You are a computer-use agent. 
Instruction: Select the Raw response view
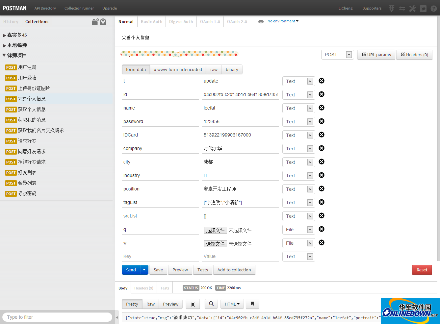pyautogui.click(x=150, y=304)
